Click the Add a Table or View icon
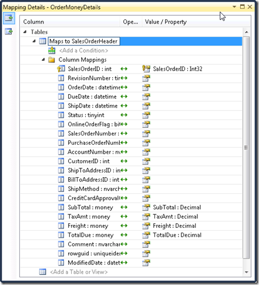Viewport: 259px width, 285px height. coord(42,272)
